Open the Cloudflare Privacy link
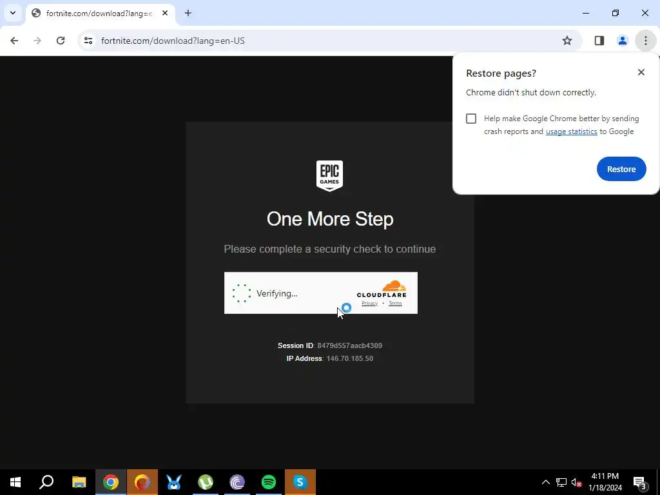This screenshot has height=495, width=660. (369, 303)
